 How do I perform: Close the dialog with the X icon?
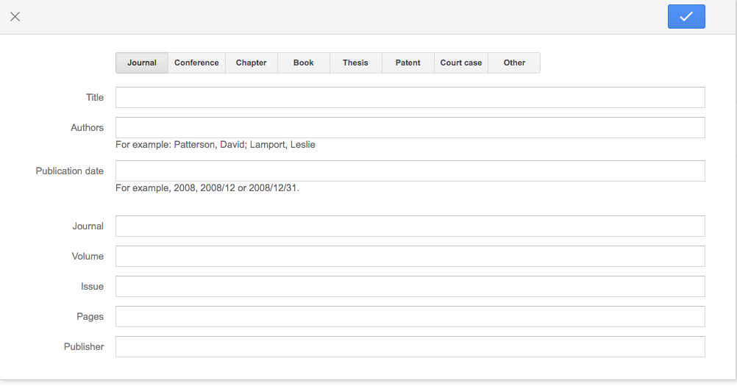click(15, 16)
